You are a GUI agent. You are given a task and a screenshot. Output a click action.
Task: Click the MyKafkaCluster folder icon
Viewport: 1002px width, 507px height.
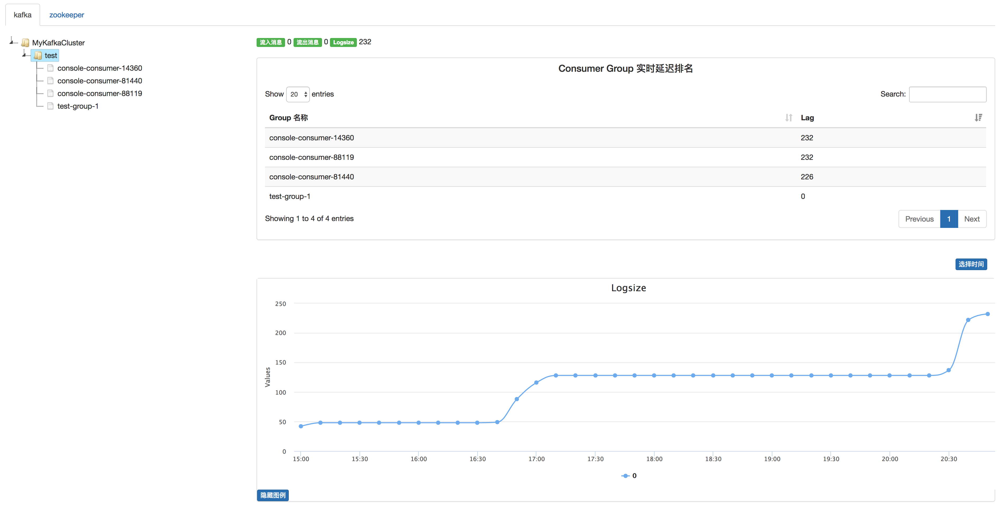pyautogui.click(x=25, y=42)
